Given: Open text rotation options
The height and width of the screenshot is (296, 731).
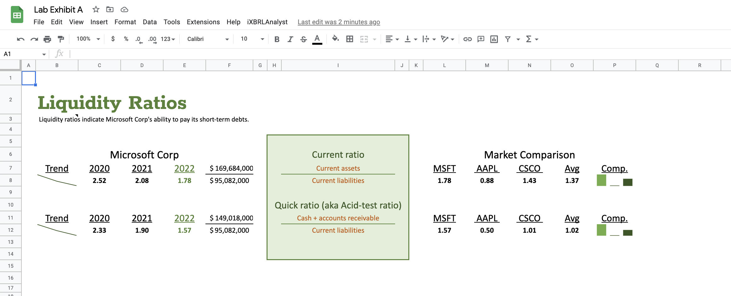Looking at the screenshot, I should tap(447, 39).
